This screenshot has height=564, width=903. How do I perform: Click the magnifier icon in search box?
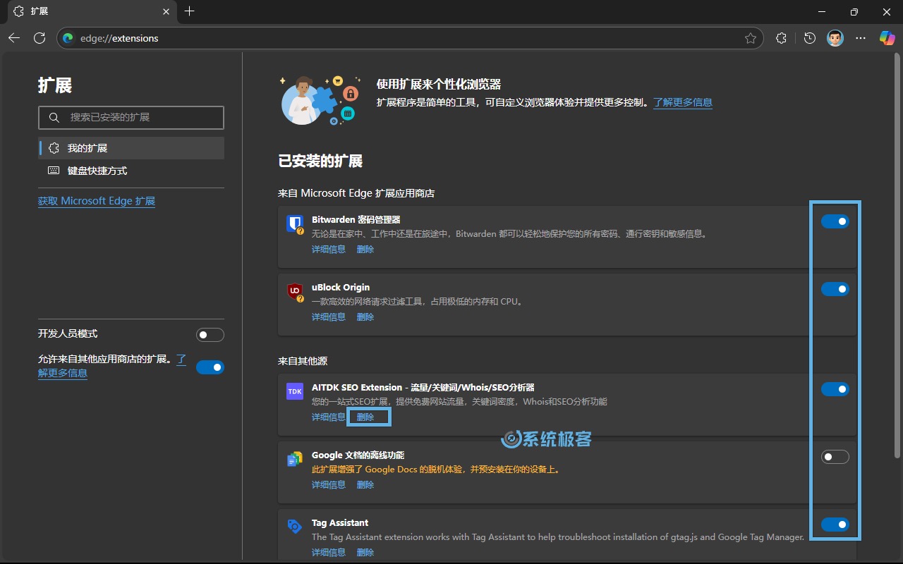coord(54,118)
